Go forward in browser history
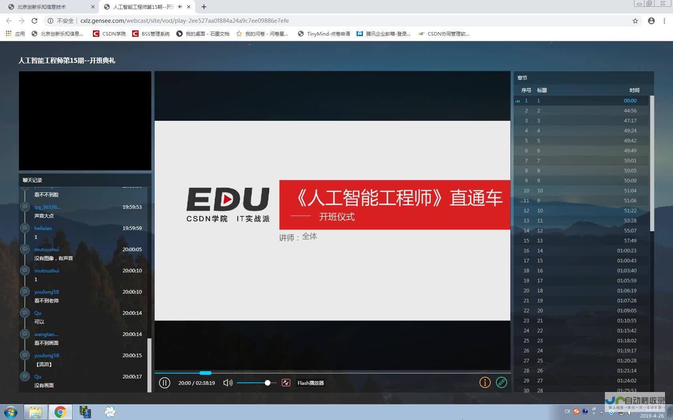The height and width of the screenshot is (420, 673). [22, 21]
